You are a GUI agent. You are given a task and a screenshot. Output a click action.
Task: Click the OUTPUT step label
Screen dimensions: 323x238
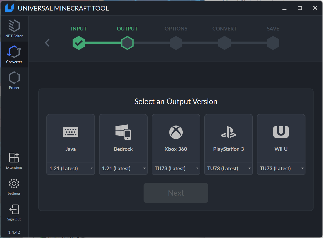127,29
